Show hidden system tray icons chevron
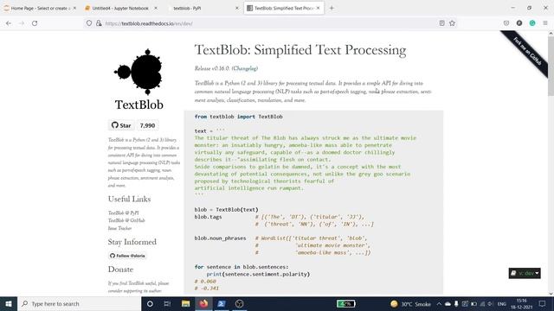Viewport: 554px width, 311px height. pos(439,303)
